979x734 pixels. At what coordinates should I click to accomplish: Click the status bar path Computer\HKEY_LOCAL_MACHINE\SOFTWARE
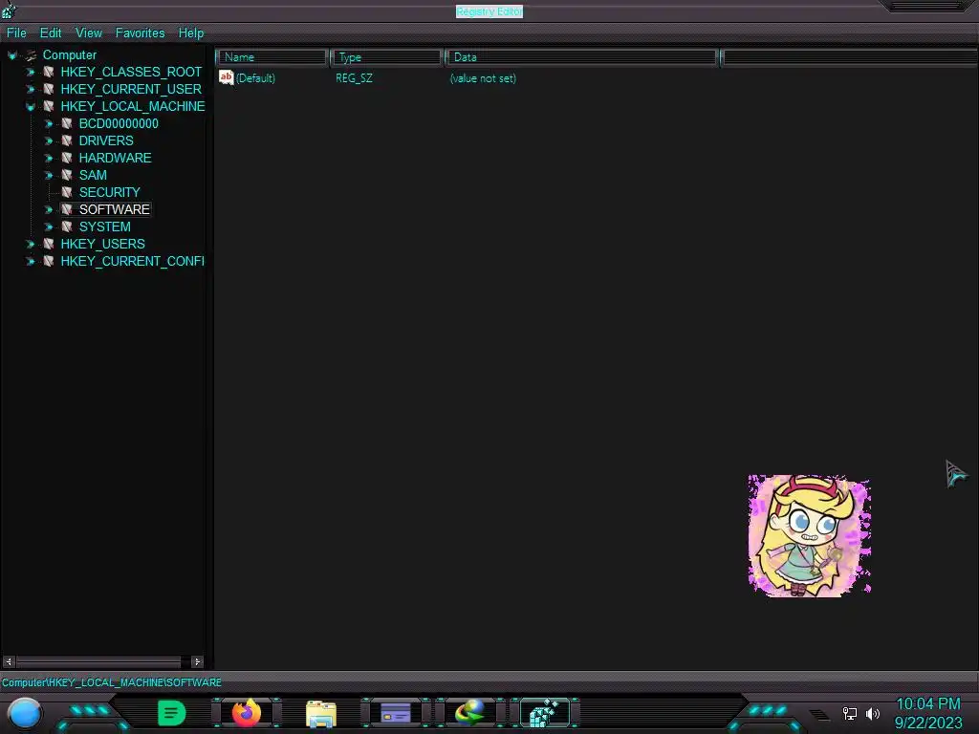coord(112,682)
